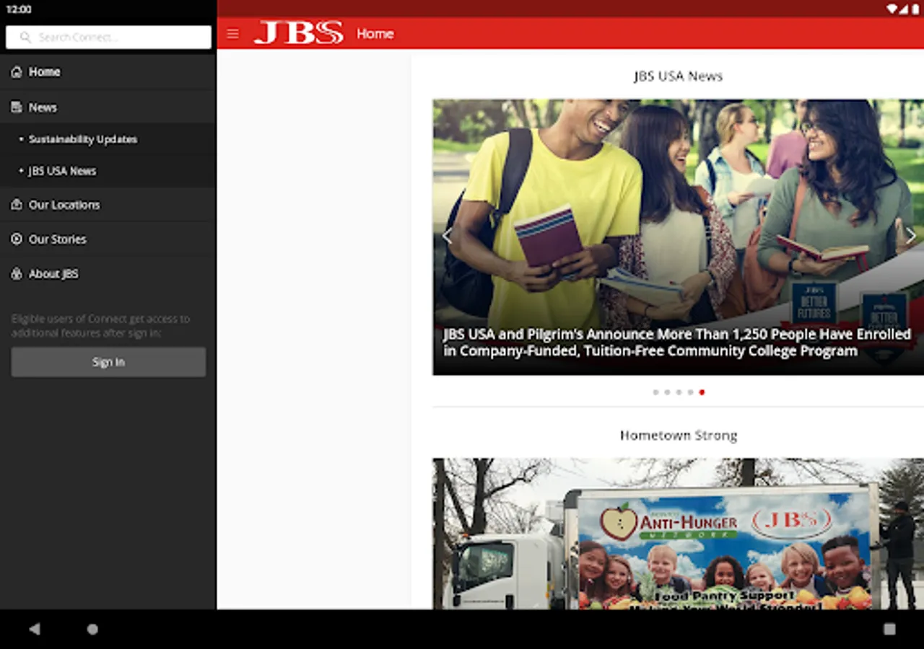Select the second carousel pagination dot
Screen dimensions: 924x649
pos(667,392)
